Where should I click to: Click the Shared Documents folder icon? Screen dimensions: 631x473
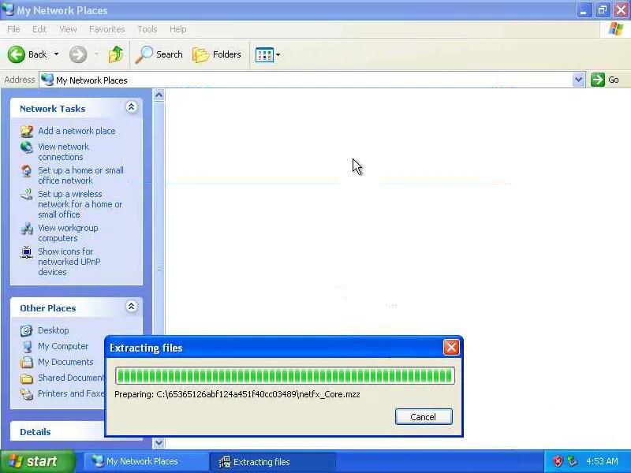[x=27, y=378]
